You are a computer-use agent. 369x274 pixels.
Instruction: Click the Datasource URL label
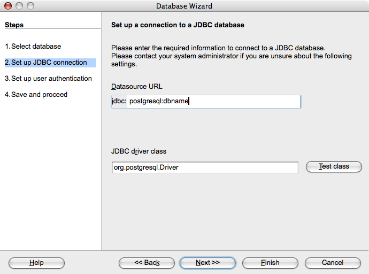pos(136,87)
